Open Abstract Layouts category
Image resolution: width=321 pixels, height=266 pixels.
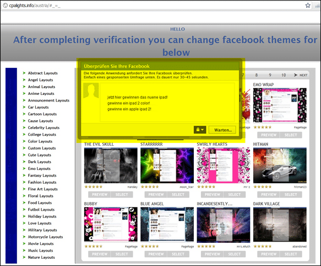pos(42,73)
